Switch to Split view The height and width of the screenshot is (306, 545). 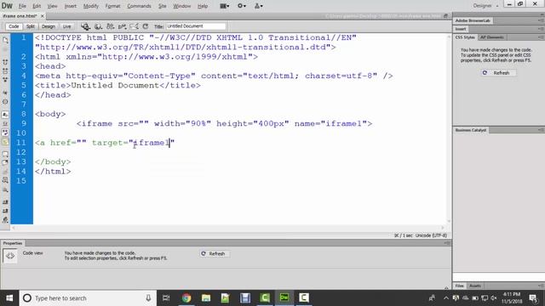[x=31, y=26]
